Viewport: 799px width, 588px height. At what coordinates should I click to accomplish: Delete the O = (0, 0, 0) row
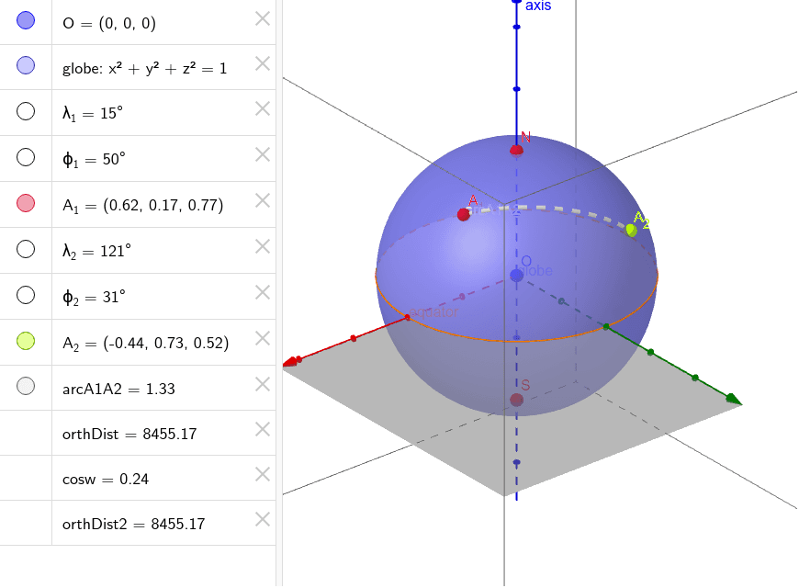tap(263, 19)
